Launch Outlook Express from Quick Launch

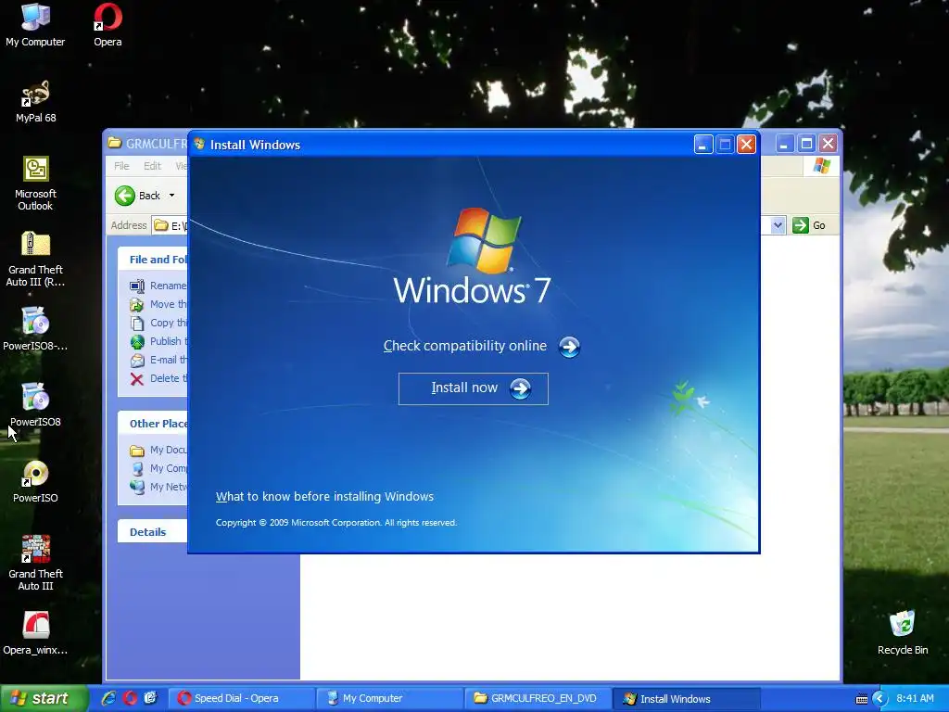click(151, 698)
